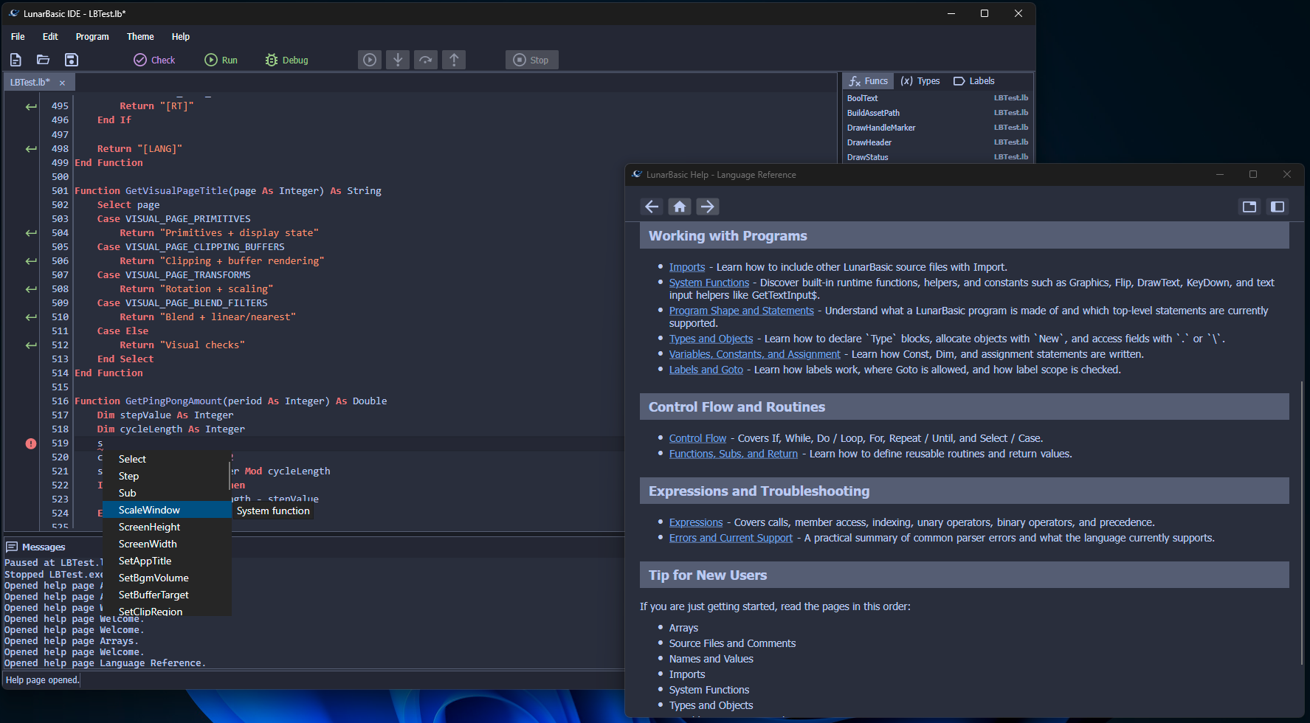Open the Control Flow help page
Image resolution: width=1310 pixels, height=723 pixels.
pyautogui.click(x=697, y=437)
